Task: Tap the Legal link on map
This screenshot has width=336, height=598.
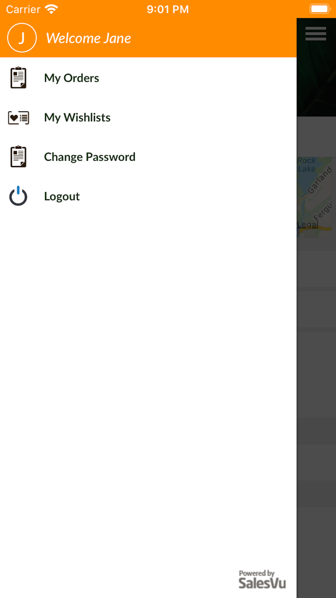Action: [x=307, y=224]
